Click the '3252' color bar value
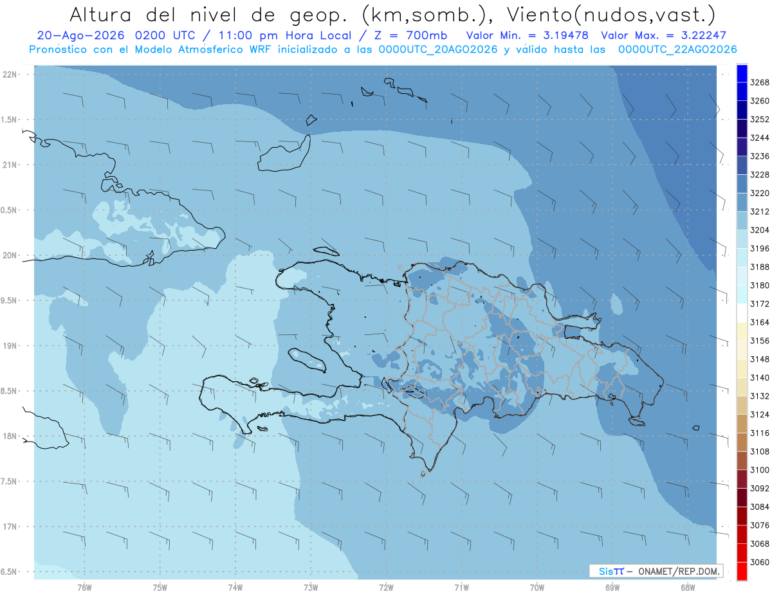Viewport: 772px width, 596px height. (760, 120)
